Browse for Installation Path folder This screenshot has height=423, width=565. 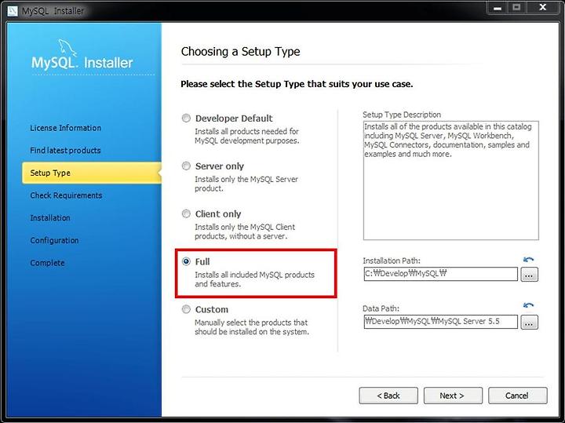pyautogui.click(x=529, y=275)
